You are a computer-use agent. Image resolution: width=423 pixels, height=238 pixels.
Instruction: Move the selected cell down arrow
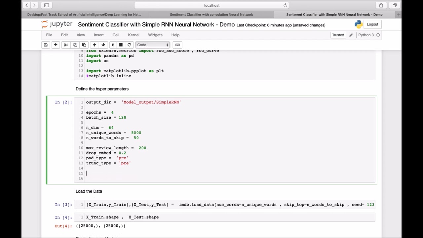click(103, 45)
